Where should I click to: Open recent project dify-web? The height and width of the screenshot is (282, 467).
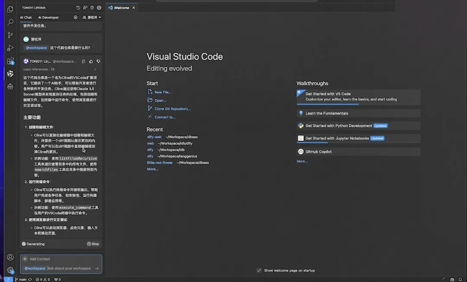pyautogui.click(x=154, y=137)
